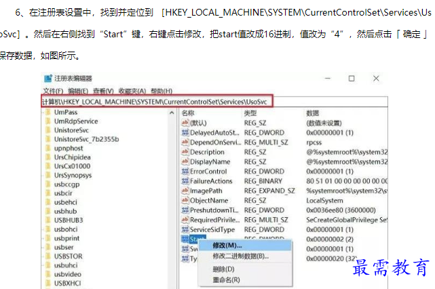The height and width of the screenshot is (289, 435).
Task: Click the string icon beside DependOnService
Action: tap(185, 142)
